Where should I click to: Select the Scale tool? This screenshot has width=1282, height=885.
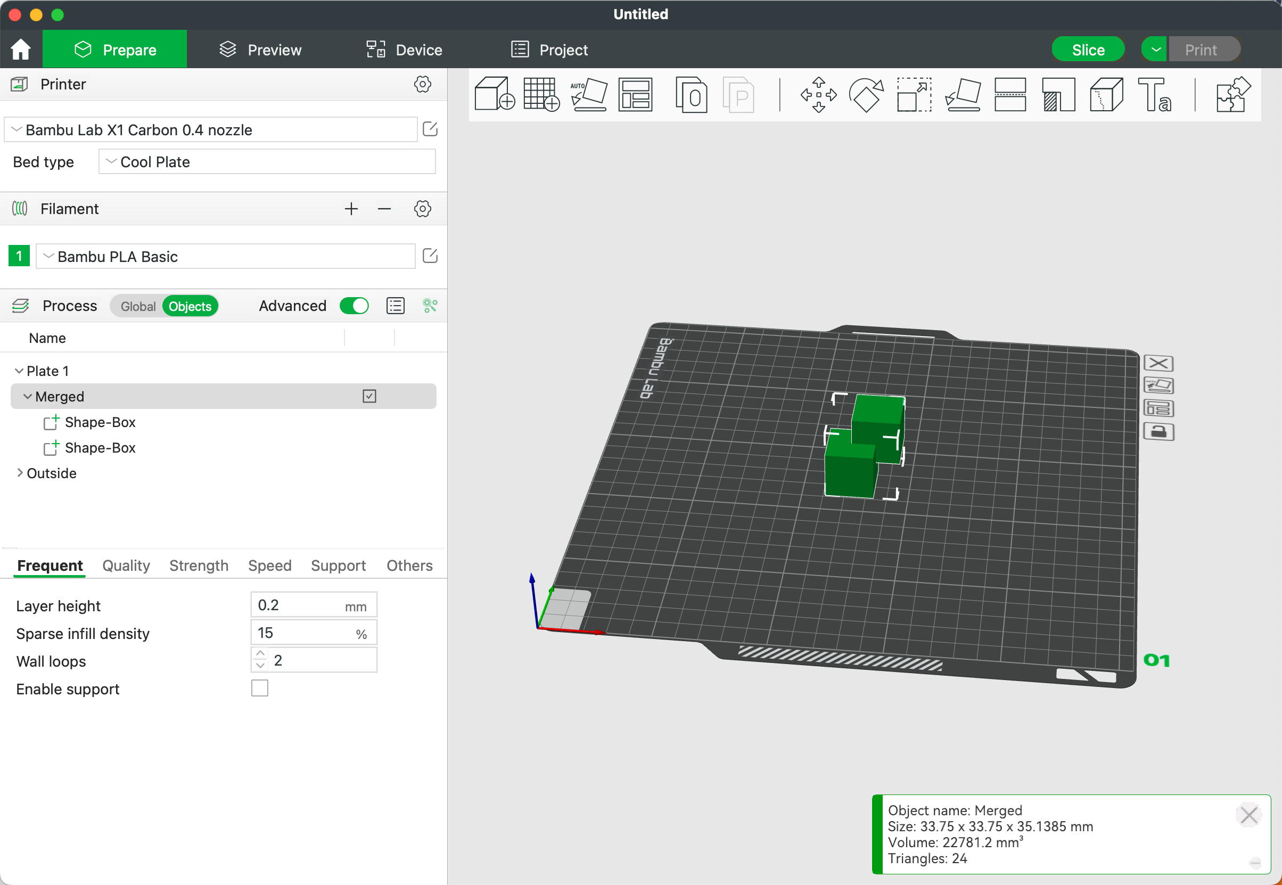(x=914, y=94)
